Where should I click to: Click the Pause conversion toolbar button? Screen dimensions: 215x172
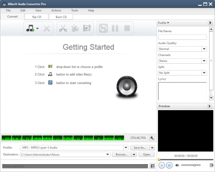pyautogui.click(x=115, y=28)
